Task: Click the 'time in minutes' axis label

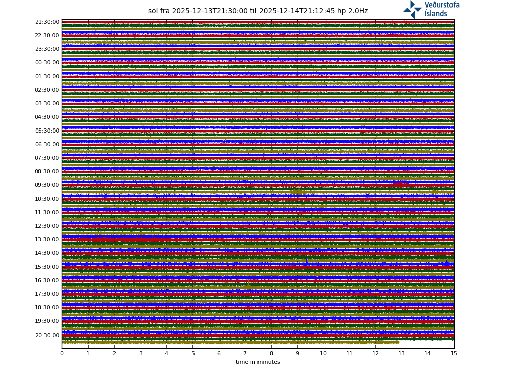Action: tap(257, 362)
